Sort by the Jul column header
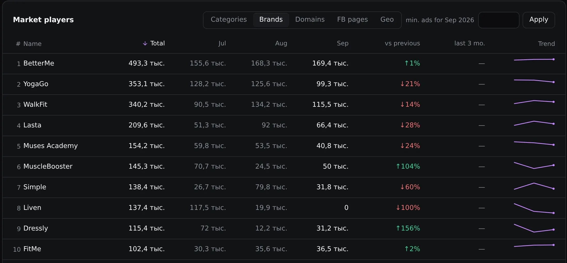This screenshot has height=263, width=567. click(222, 43)
